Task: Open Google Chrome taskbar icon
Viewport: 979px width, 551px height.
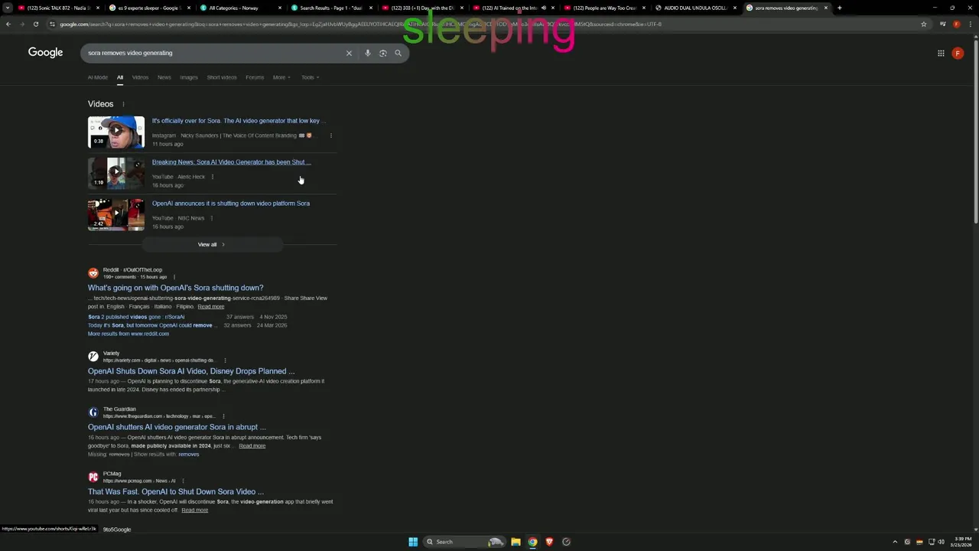Action: point(532,542)
